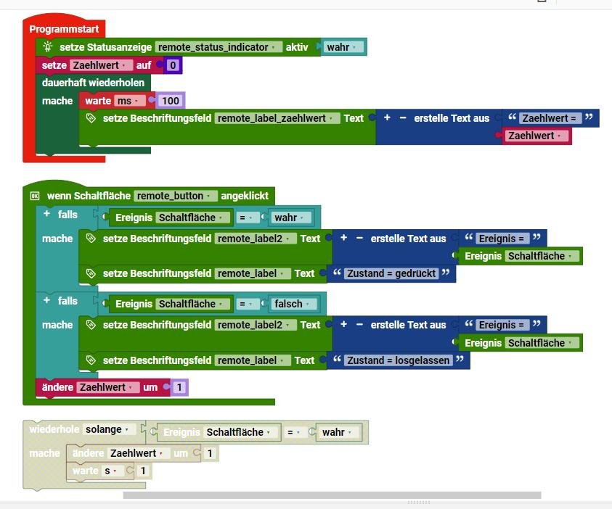Viewport: 612px width, 509px height.
Task: Click the tag icon on the 'Zustand = losgelassen' row
Action: pyautogui.click(x=91, y=360)
